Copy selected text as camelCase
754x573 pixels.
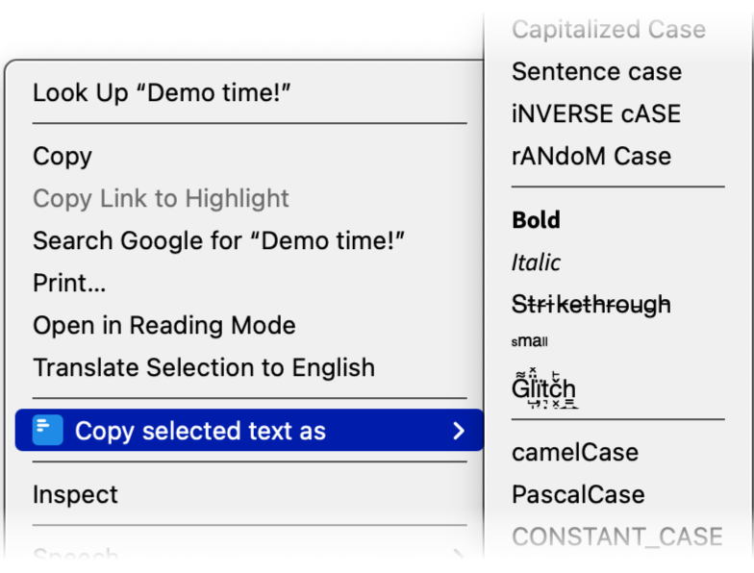574,453
